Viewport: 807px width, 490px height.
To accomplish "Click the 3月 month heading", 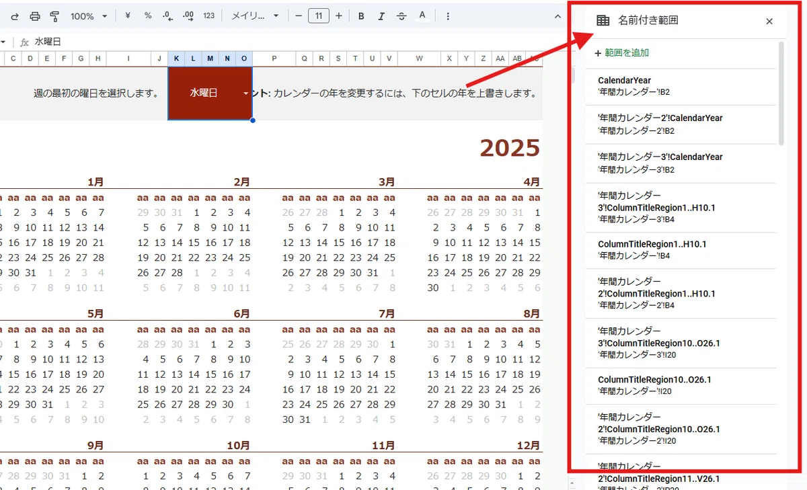I will 387,181.
